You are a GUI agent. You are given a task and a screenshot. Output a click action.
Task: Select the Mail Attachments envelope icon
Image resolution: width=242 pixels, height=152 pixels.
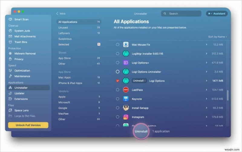[10, 36]
